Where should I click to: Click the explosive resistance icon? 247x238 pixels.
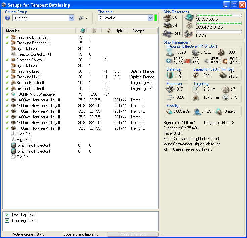[x=225, y=61]
